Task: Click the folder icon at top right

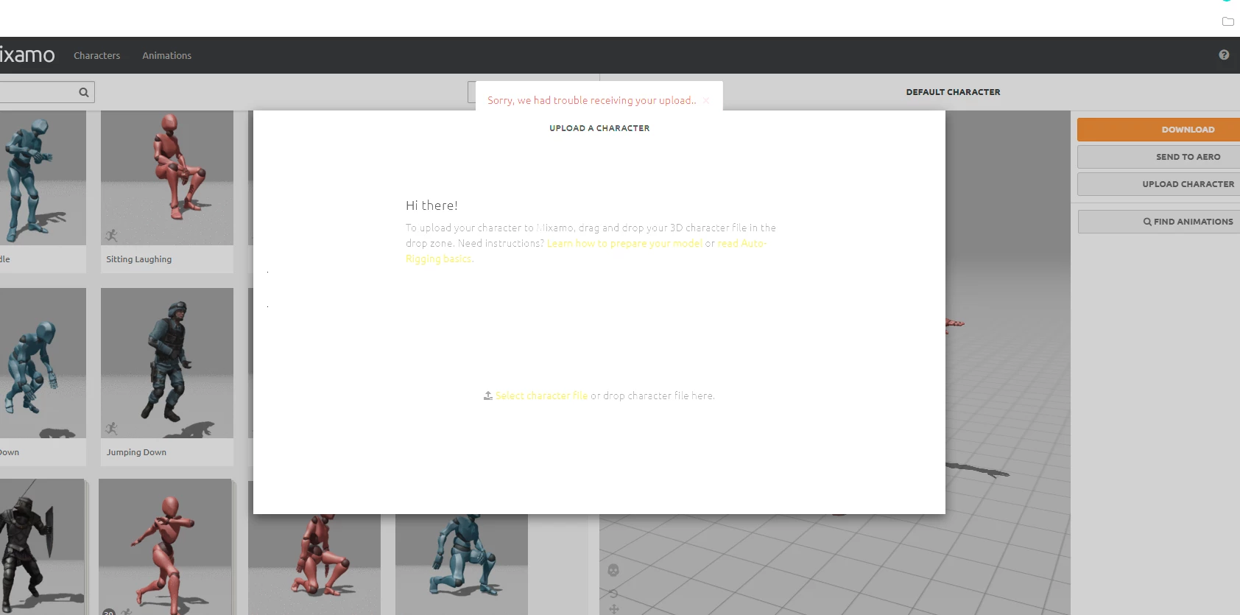Action: (x=1228, y=21)
